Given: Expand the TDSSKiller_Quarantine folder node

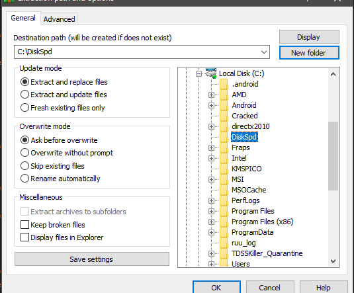Looking at the screenshot, I should coord(211,254).
